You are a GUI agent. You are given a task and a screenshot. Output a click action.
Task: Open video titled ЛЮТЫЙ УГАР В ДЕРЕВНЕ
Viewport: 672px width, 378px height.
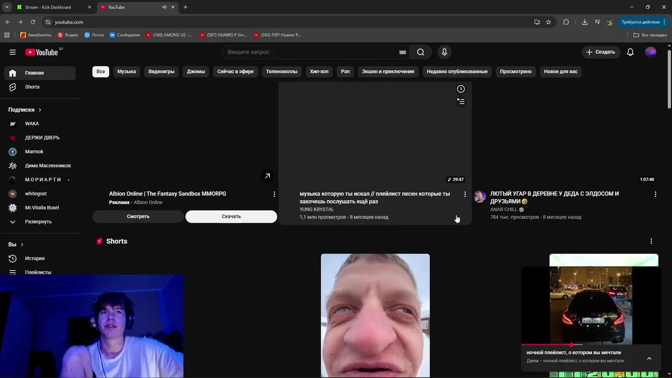[x=554, y=197]
